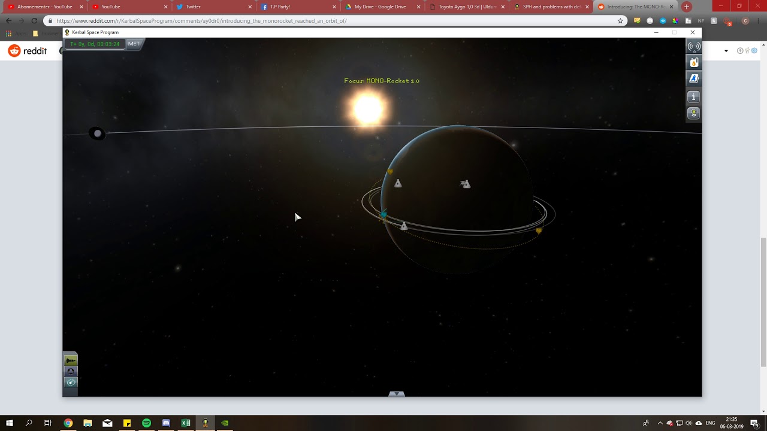
Task: Open Sticky Notes from the taskbar
Action: click(x=127, y=423)
